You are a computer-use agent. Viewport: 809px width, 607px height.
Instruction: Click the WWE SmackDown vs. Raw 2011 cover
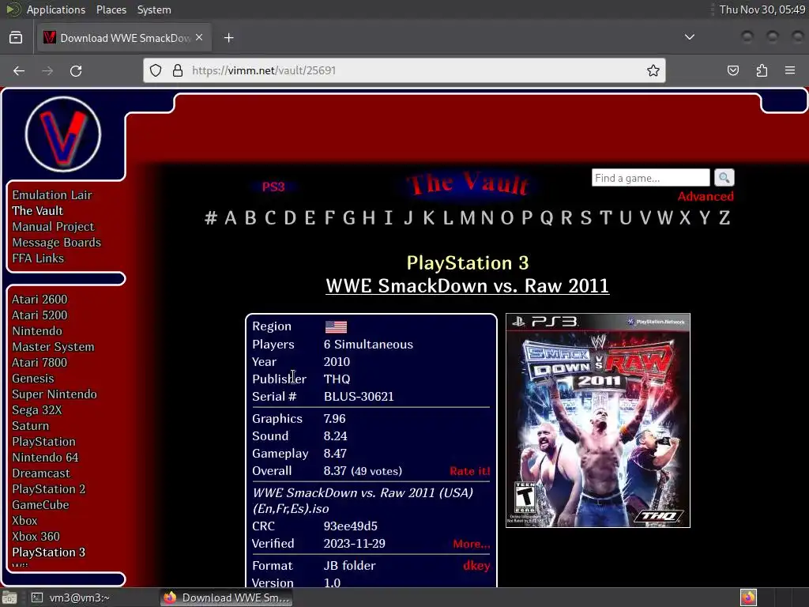(x=598, y=420)
